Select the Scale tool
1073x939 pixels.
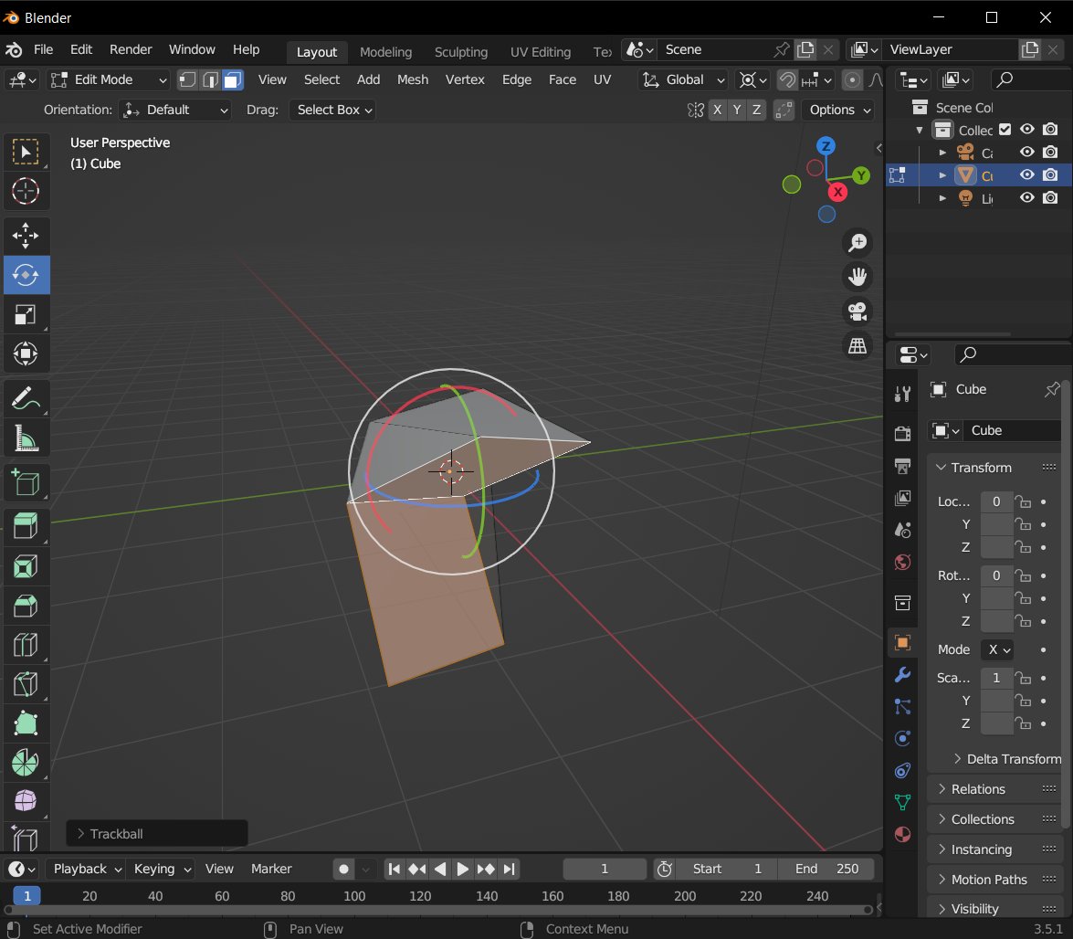26,314
